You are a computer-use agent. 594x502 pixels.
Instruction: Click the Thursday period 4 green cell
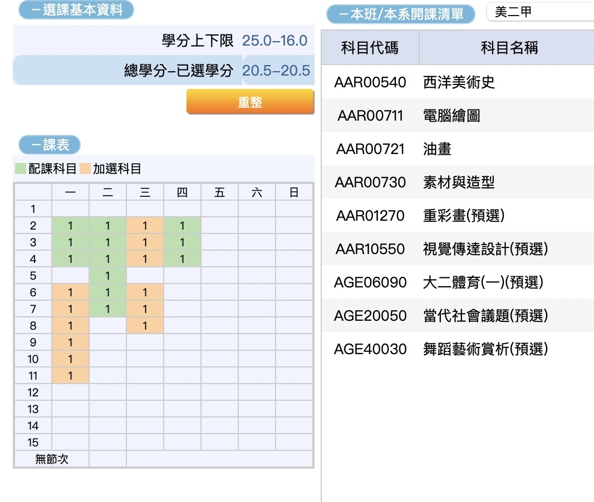click(182, 259)
